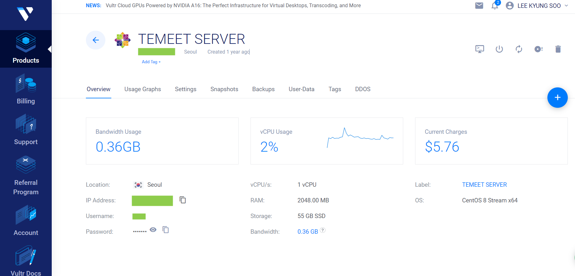Click the CentOS logo icon
This screenshot has width=575, height=276.
123,40
